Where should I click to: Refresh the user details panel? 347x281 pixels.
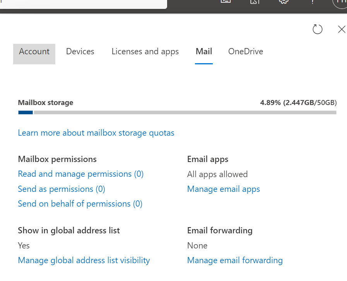317,29
